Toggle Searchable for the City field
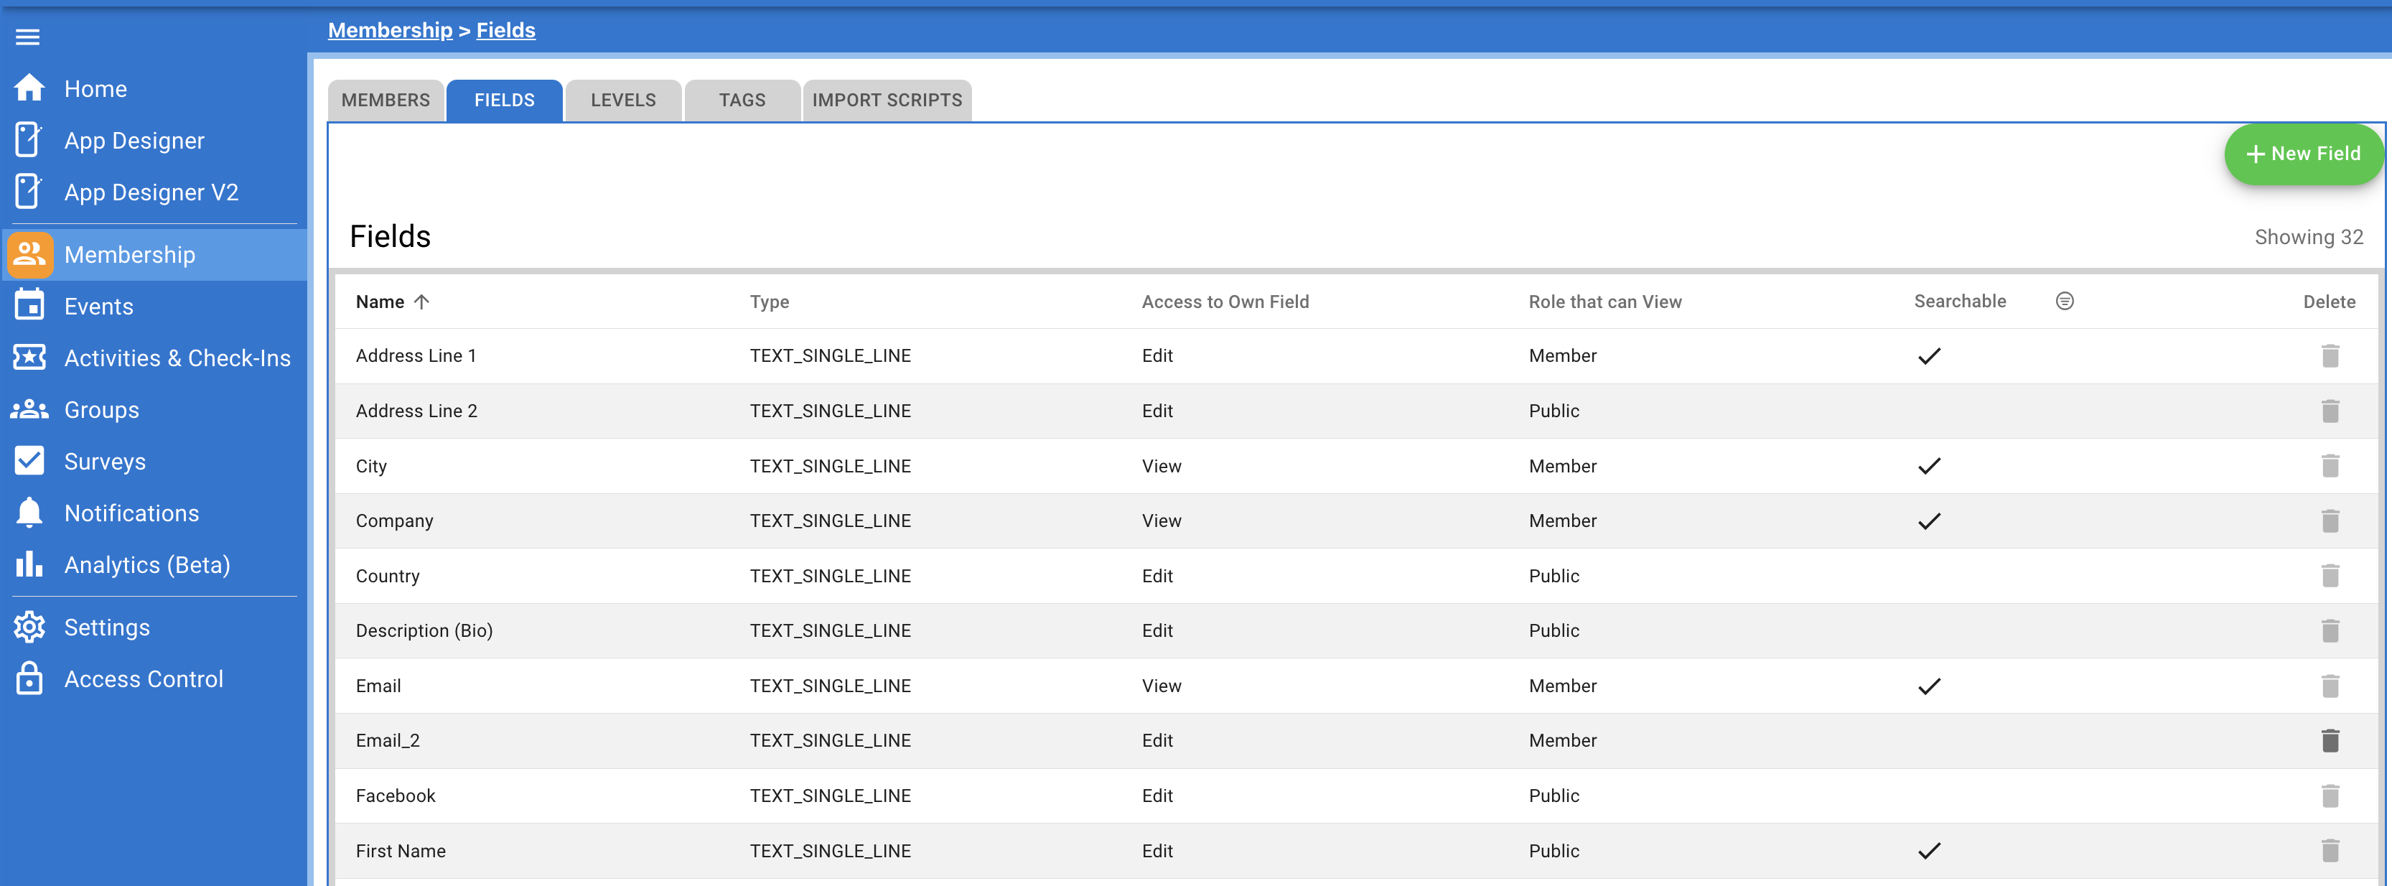The image size is (2392, 886). click(1929, 465)
